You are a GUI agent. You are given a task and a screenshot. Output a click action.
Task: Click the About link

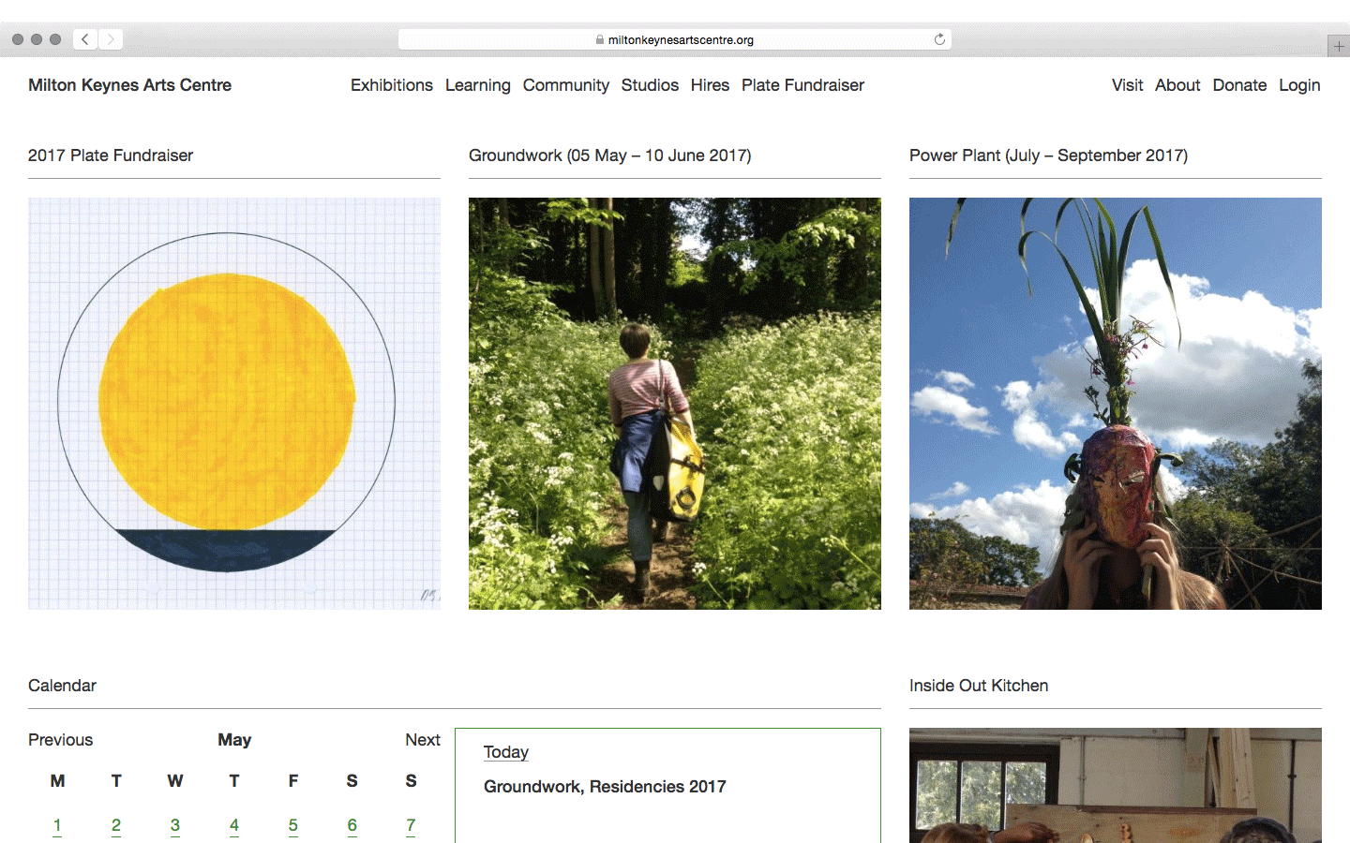click(1177, 85)
